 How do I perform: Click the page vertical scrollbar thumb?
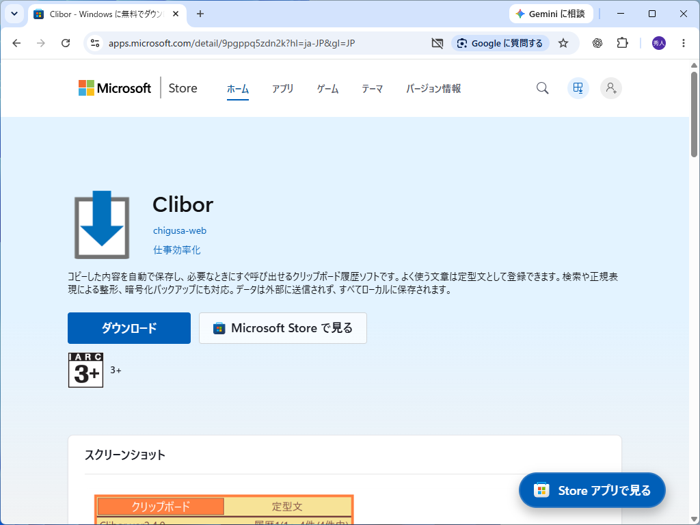coord(695,115)
